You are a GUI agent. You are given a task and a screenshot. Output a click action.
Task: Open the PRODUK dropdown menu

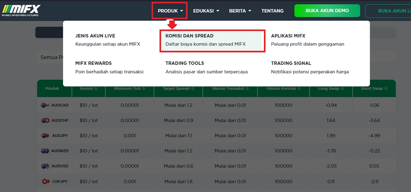170,11
